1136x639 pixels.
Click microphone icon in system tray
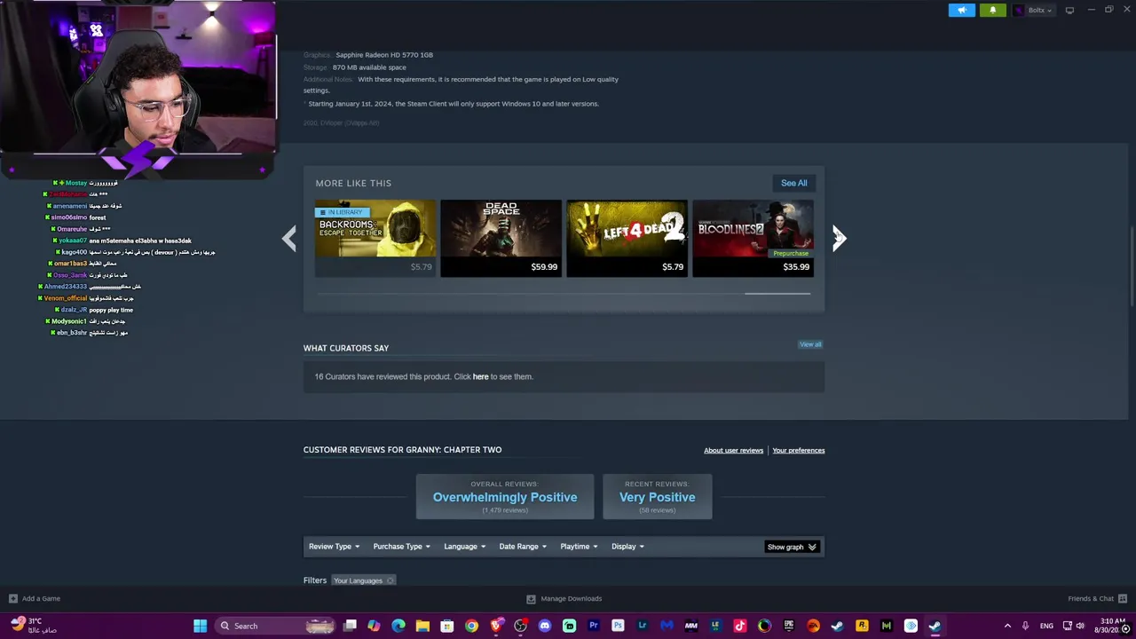pyautogui.click(x=1025, y=626)
